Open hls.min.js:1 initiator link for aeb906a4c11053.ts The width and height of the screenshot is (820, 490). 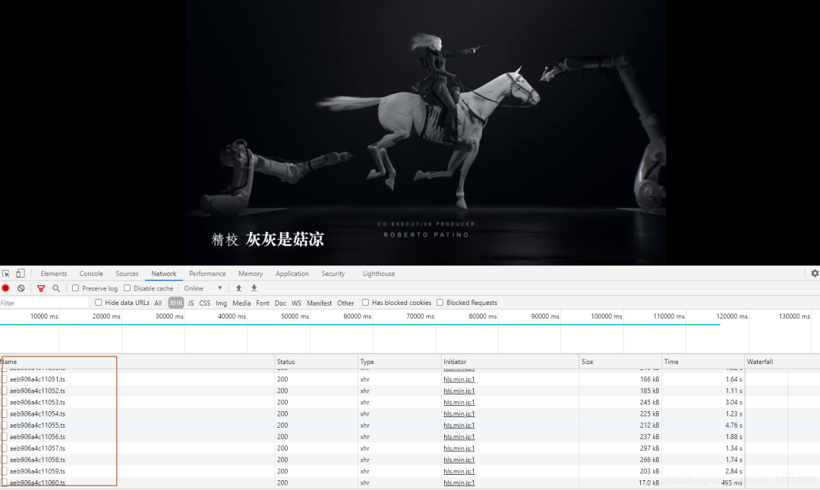[x=459, y=402]
